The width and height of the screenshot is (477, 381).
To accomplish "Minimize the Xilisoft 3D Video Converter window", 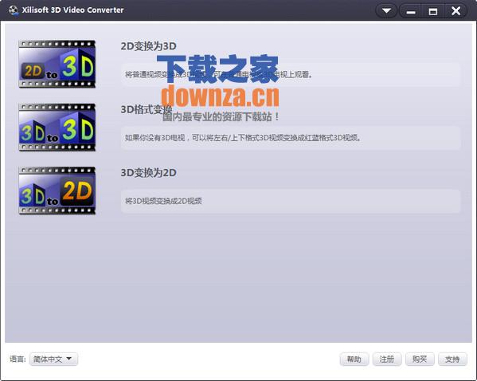I will pos(410,11).
